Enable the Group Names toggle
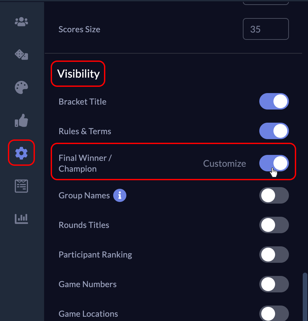Viewport: 308px width, 321px height. [x=274, y=196]
